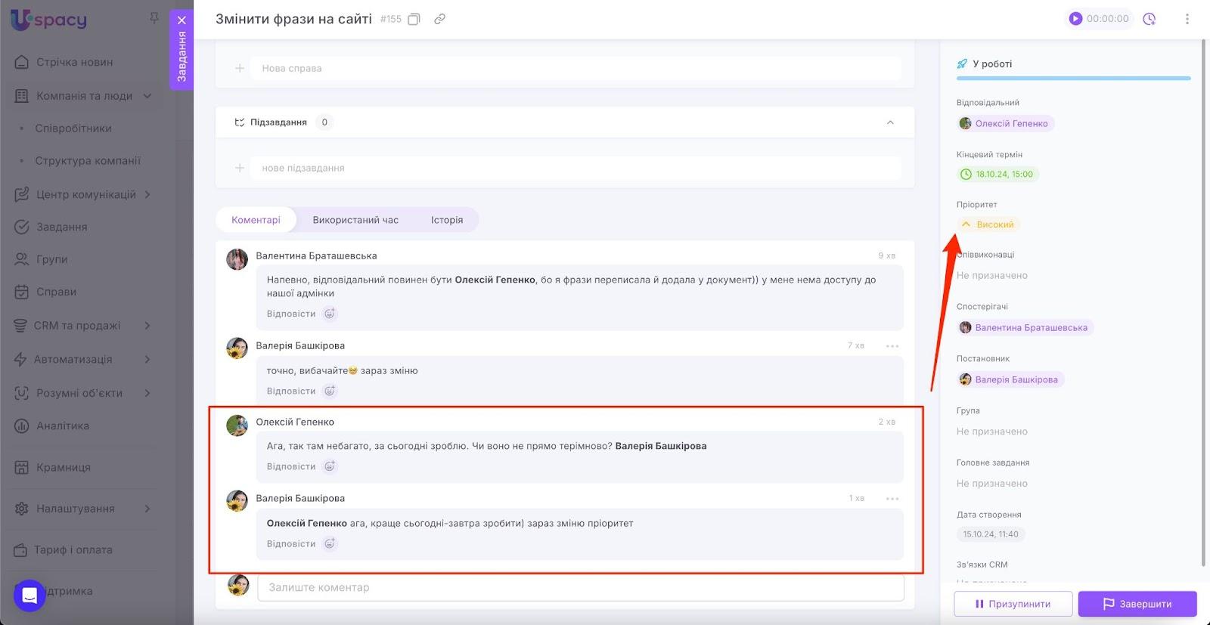Start the task timer play button

pyautogui.click(x=1075, y=19)
